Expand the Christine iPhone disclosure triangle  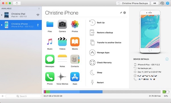point(2,25)
